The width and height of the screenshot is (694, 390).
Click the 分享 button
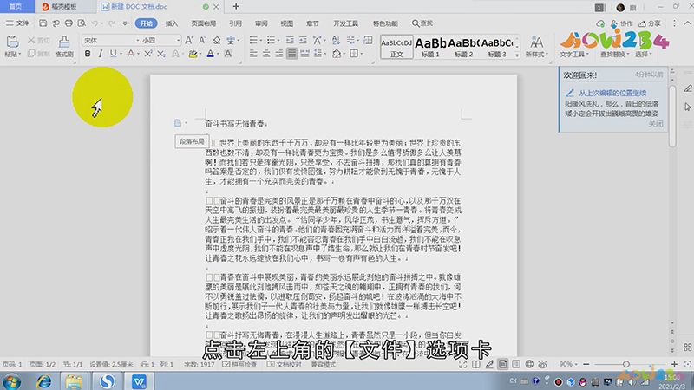[x=650, y=23]
